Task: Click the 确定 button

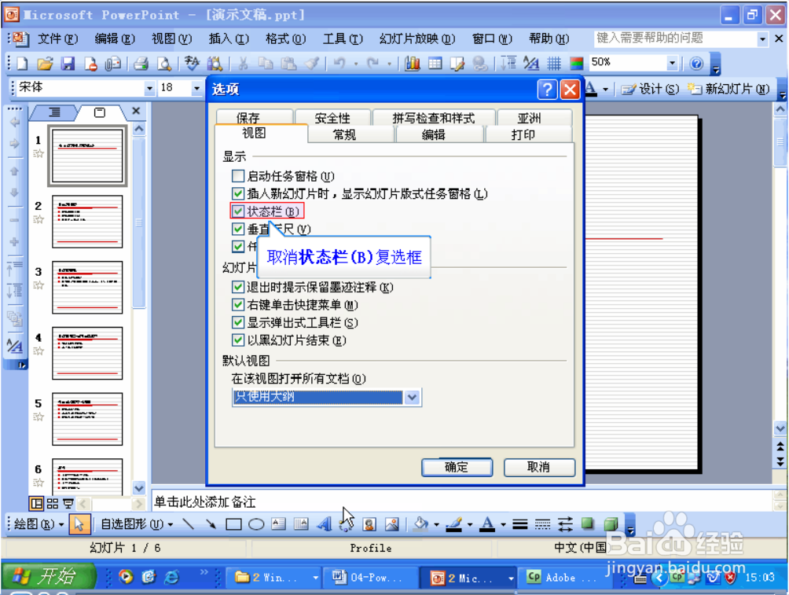Action: (x=457, y=467)
